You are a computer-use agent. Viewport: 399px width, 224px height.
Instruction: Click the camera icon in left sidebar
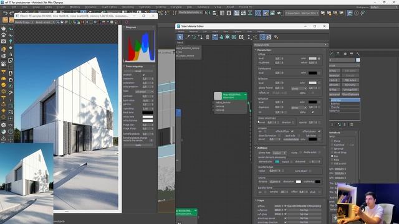pos(4,41)
